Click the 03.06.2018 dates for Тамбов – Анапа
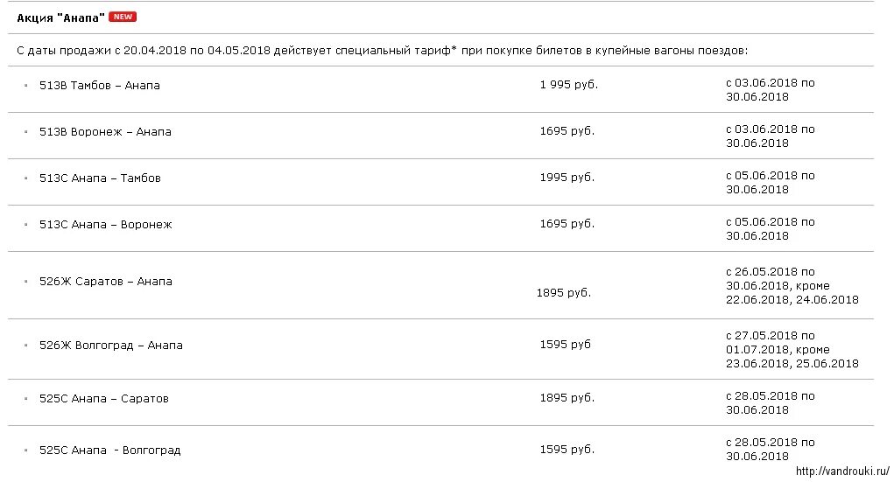Image resolution: width=894 pixels, height=482 pixels. [x=771, y=90]
